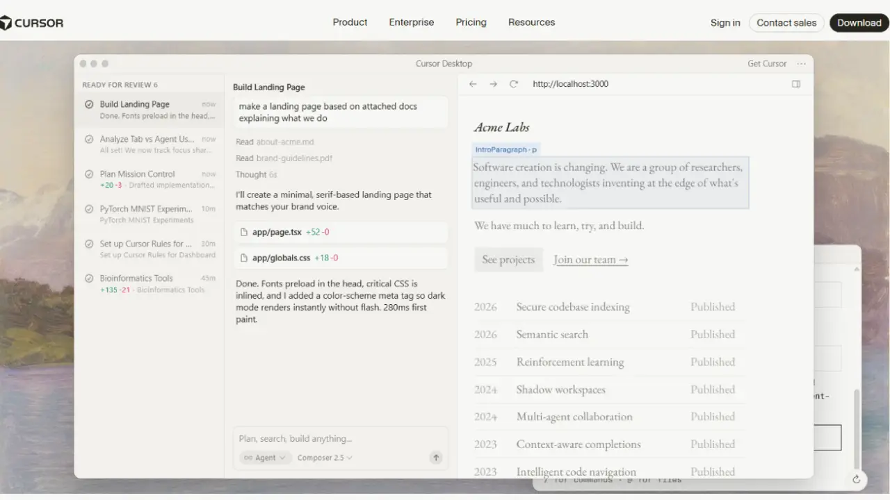
Task: Open the Composer 2.5 model dropdown
Action: click(x=325, y=458)
